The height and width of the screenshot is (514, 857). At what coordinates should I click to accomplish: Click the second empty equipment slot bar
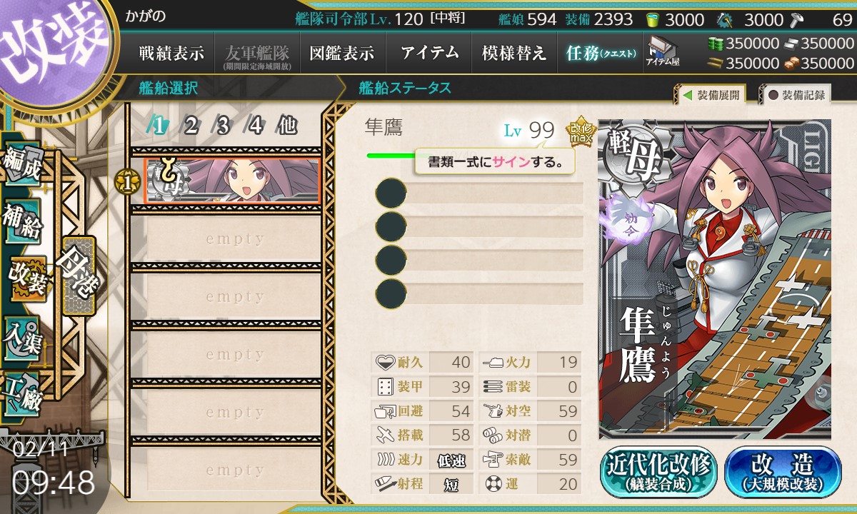(x=479, y=226)
